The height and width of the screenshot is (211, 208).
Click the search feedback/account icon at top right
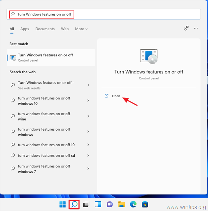tap(186, 28)
